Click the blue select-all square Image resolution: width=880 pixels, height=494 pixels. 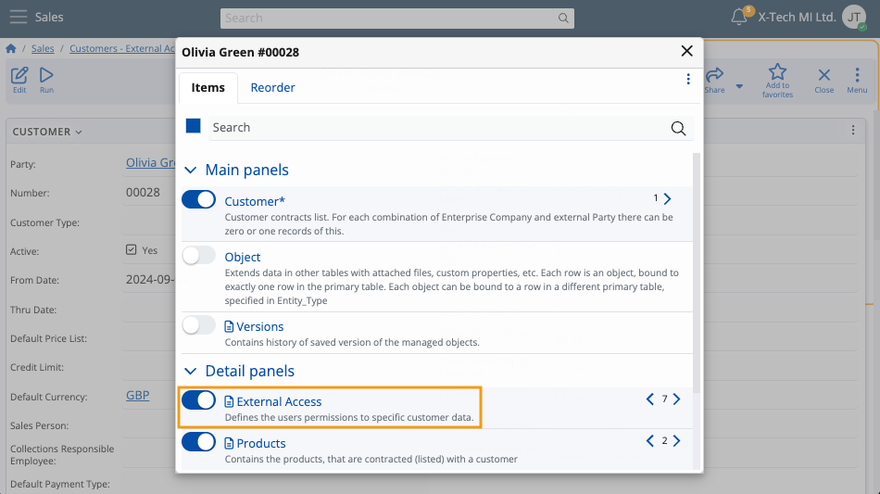pyautogui.click(x=193, y=126)
